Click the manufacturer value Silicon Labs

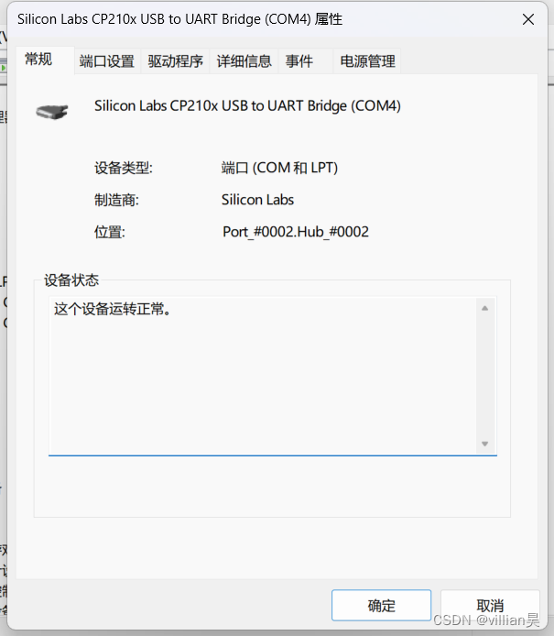click(x=257, y=200)
